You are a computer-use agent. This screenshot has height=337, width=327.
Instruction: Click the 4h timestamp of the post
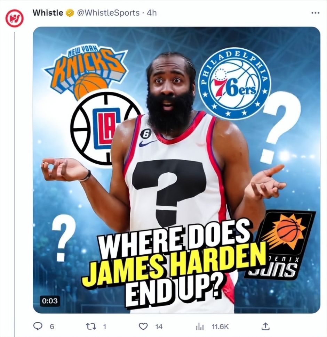coord(151,13)
